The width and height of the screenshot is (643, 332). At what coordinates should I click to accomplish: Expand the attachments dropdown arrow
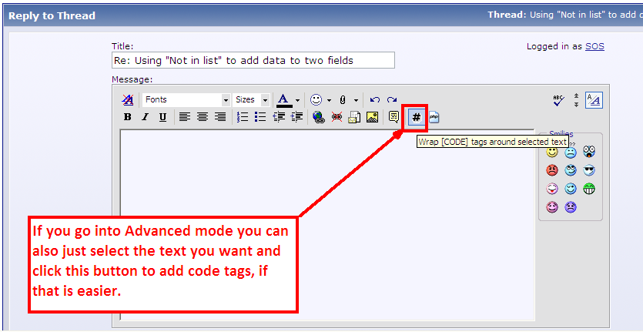(356, 100)
